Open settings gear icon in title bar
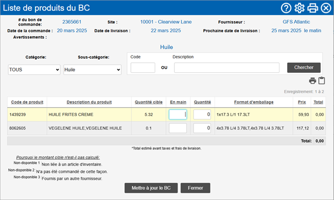This screenshot has width=334, height=200. (299, 8)
